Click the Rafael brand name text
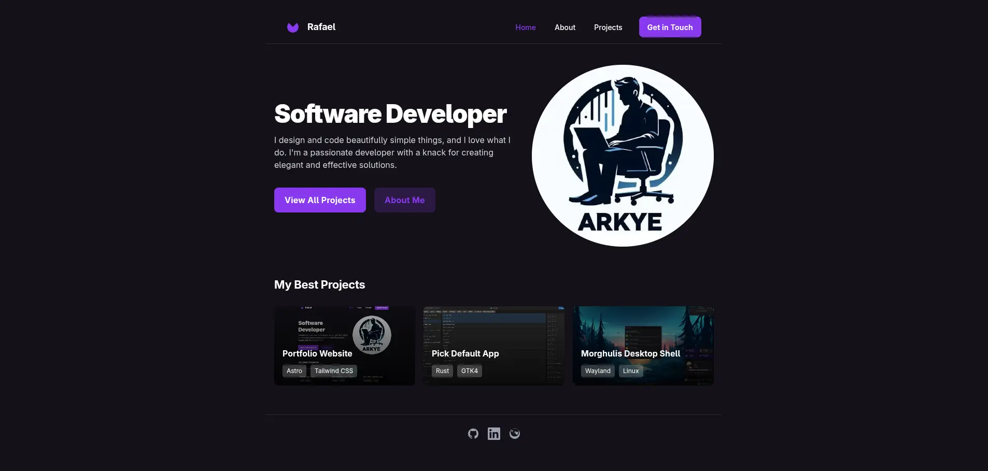Image resolution: width=988 pixels, height=471 pixels. coord(321,27)
